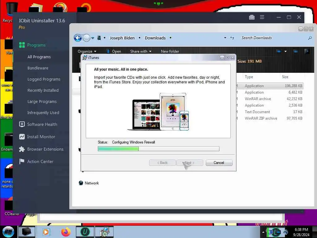The image size is (317, 238).
Task: Click the iTunes installer title icon
Action: click(x=85, y=57)
